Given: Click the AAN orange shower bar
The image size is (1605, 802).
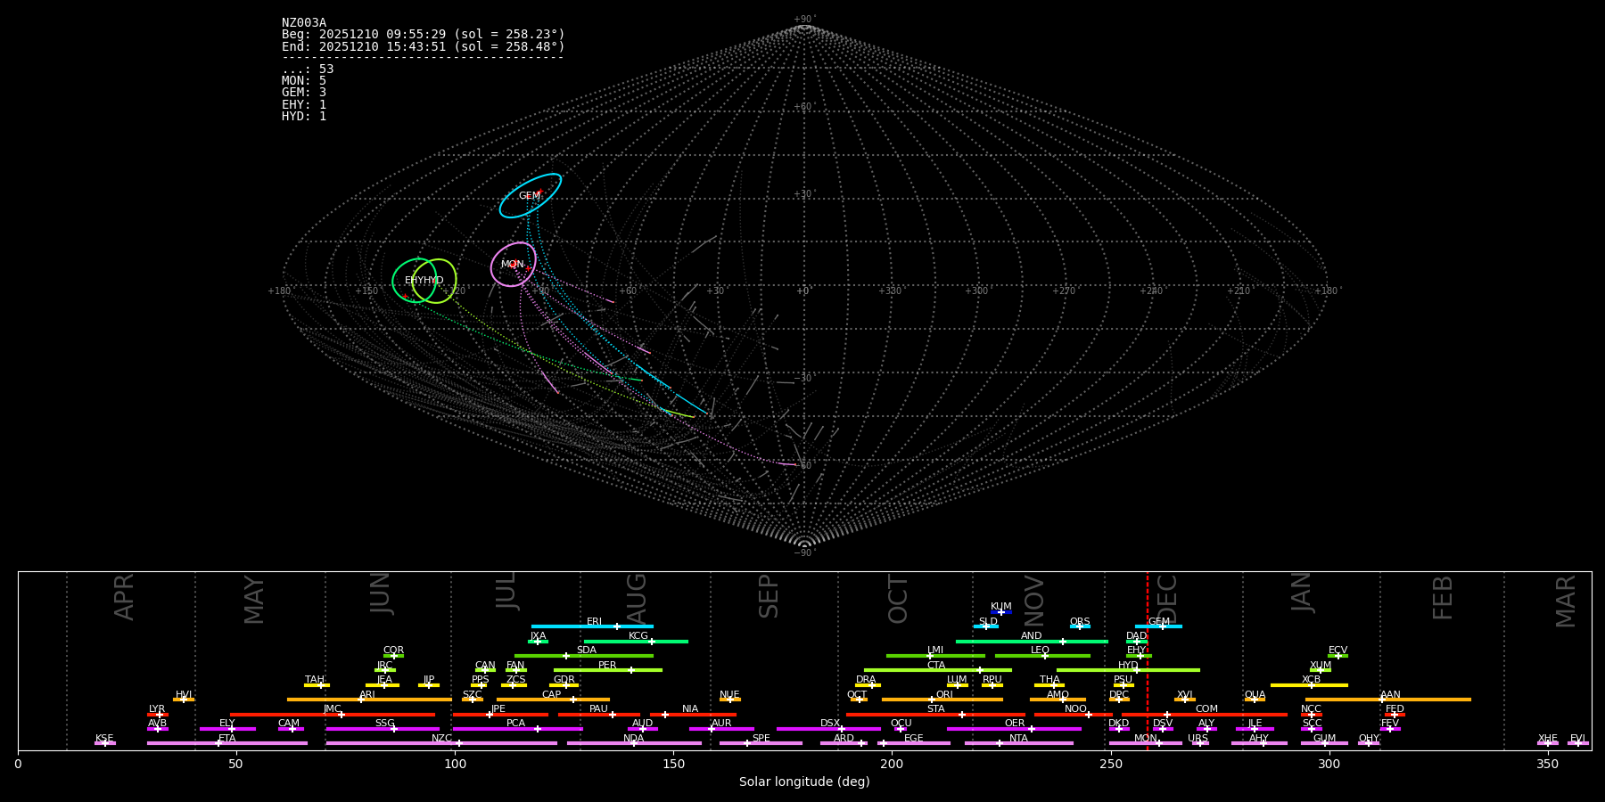Looking at the screenshot, I should (1388, 700).
